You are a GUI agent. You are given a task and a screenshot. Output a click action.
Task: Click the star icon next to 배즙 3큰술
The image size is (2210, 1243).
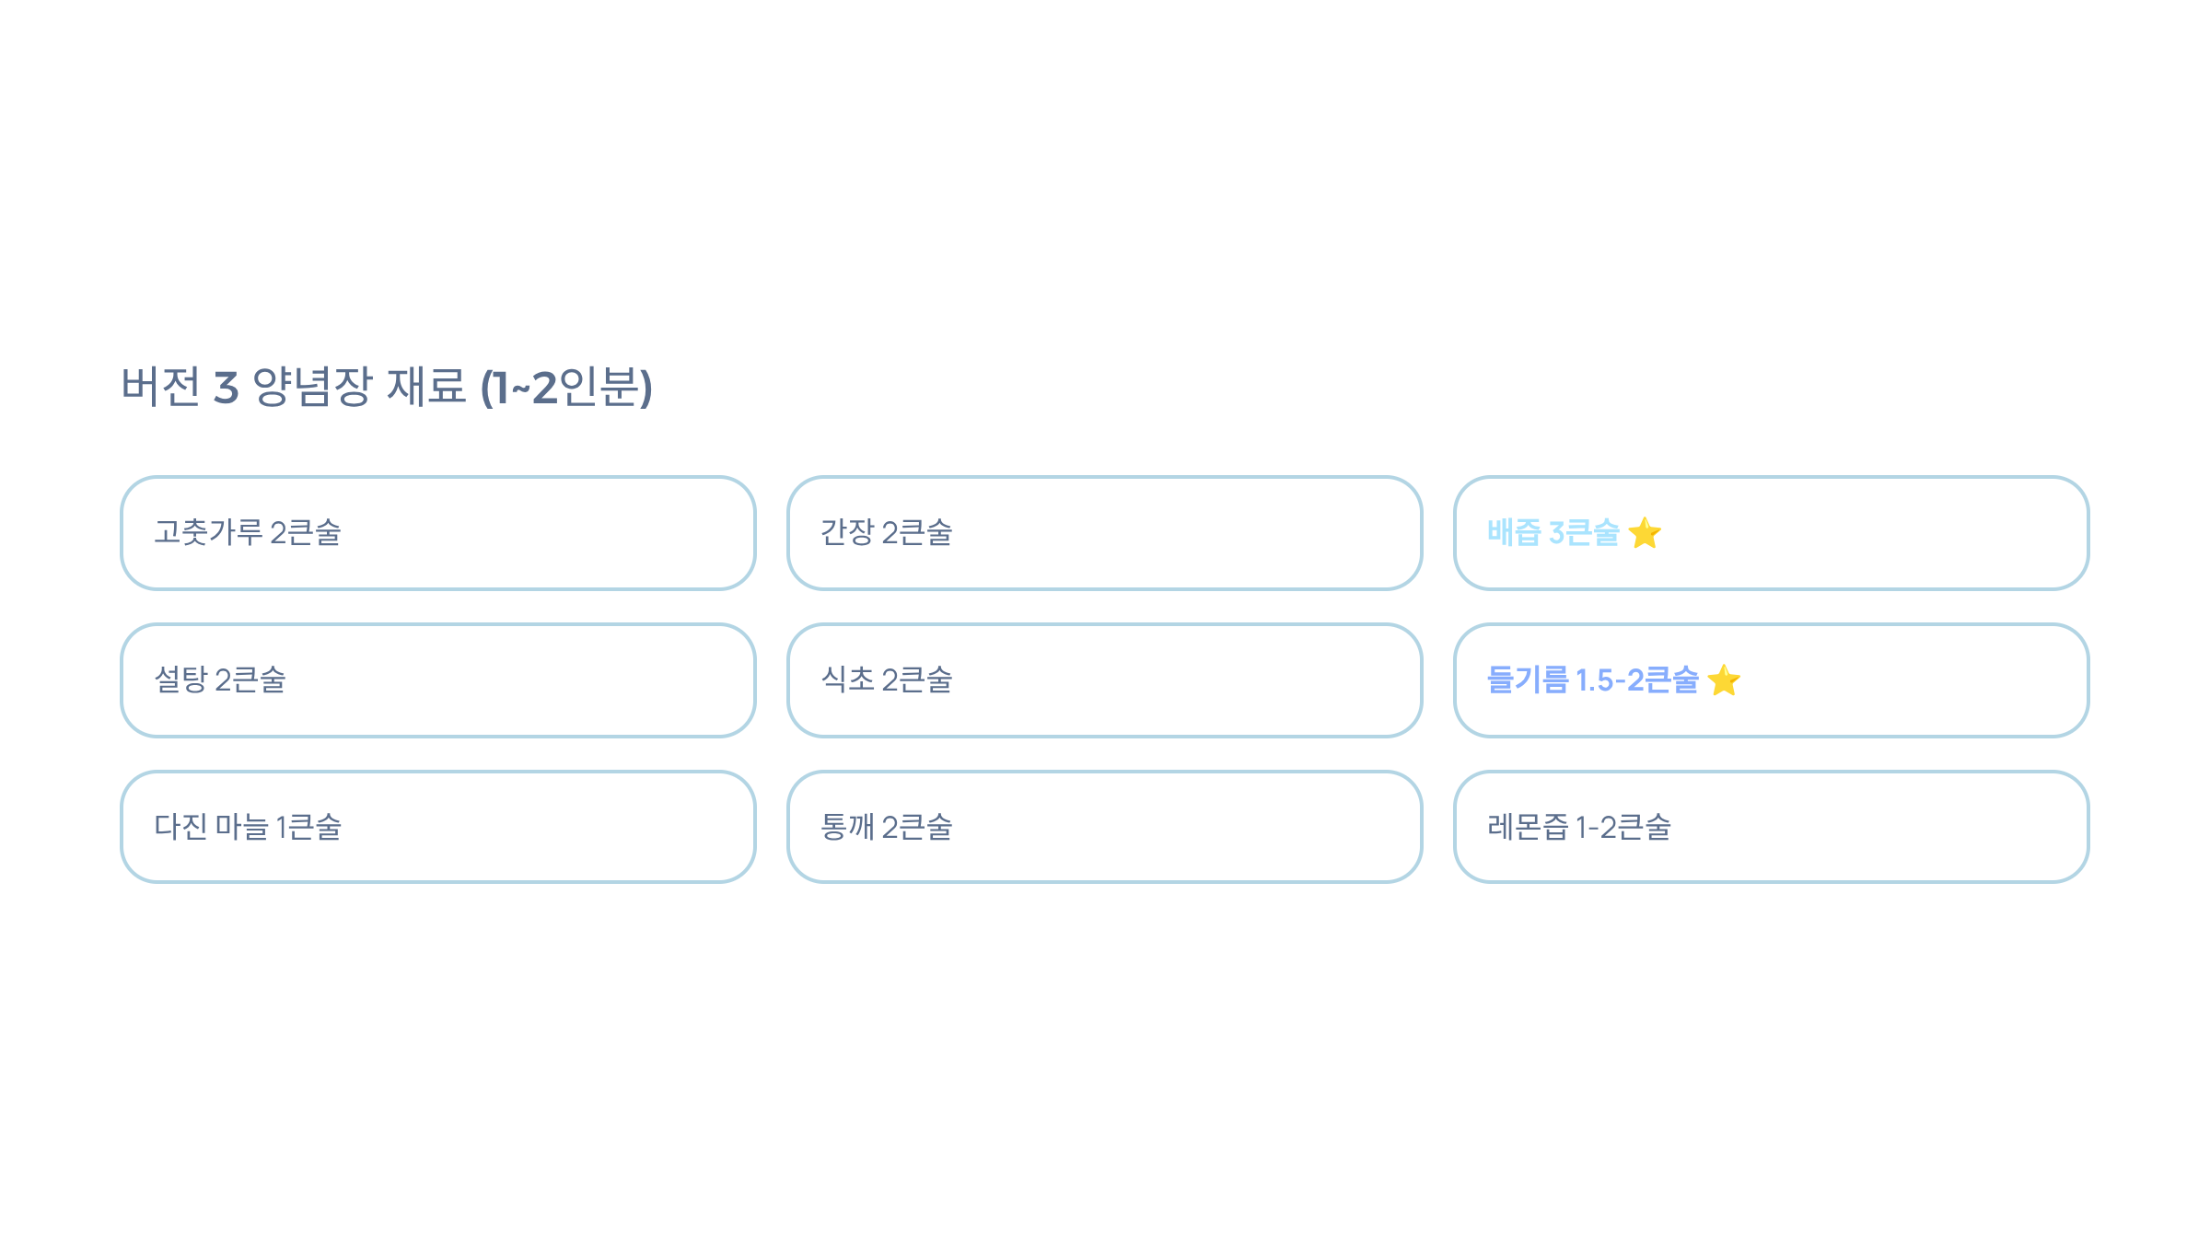click(x=1645, y=533)
